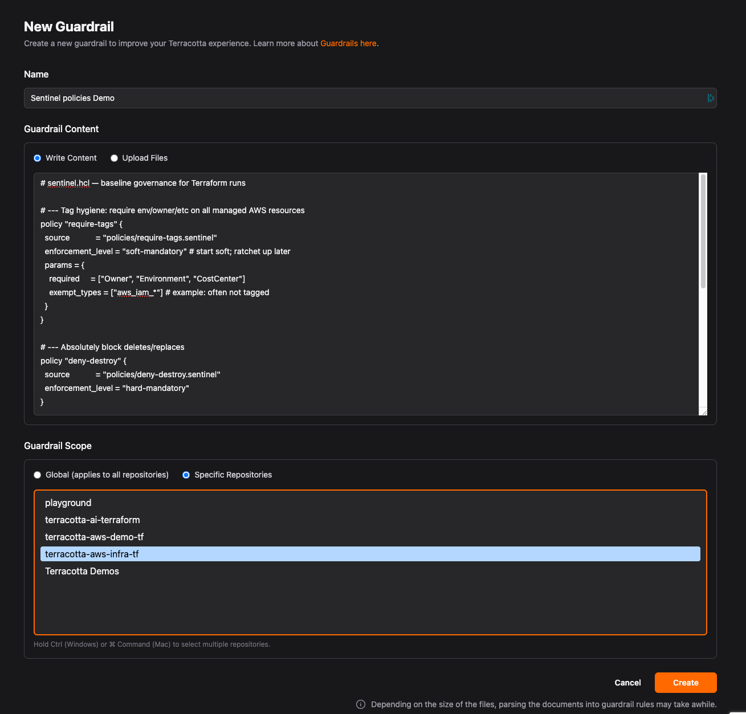The height and width of the screenshot is (714, 746).
Task: Select the Write Content radio button
Action: point(38,158)
